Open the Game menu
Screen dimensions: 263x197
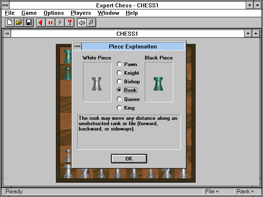(29, 13)
